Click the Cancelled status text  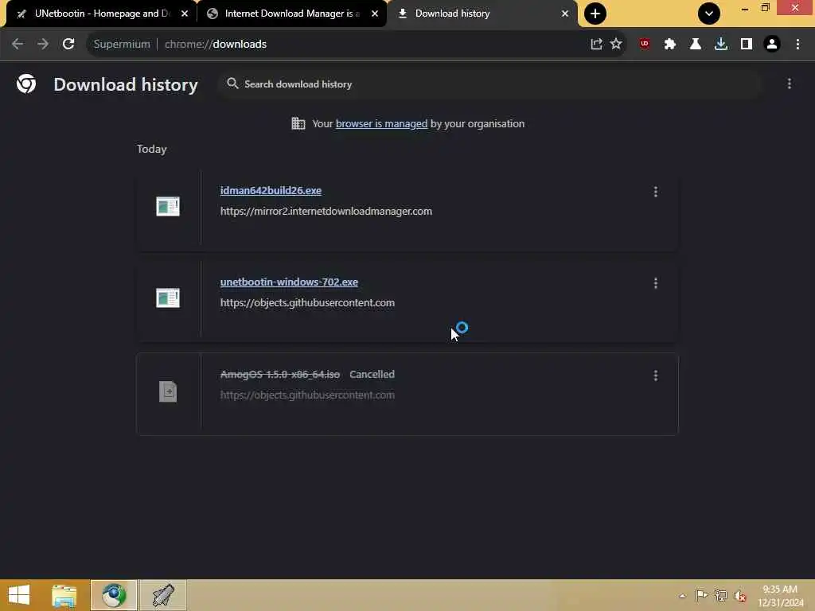(372, 375)
